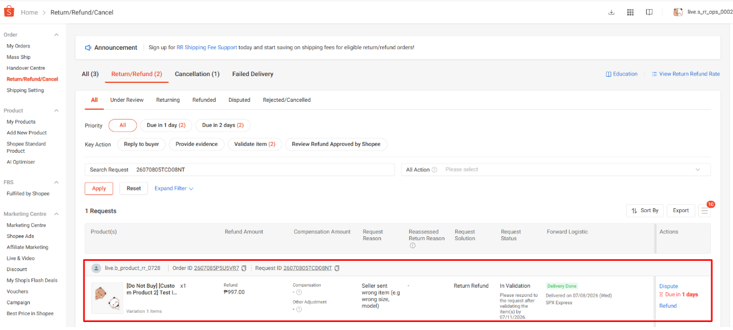
Task: Open the Search Request type selector
Action: [109, 170]
